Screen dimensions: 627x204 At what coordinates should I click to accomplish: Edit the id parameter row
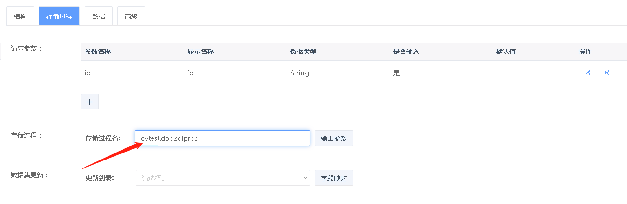click(587, 73)
